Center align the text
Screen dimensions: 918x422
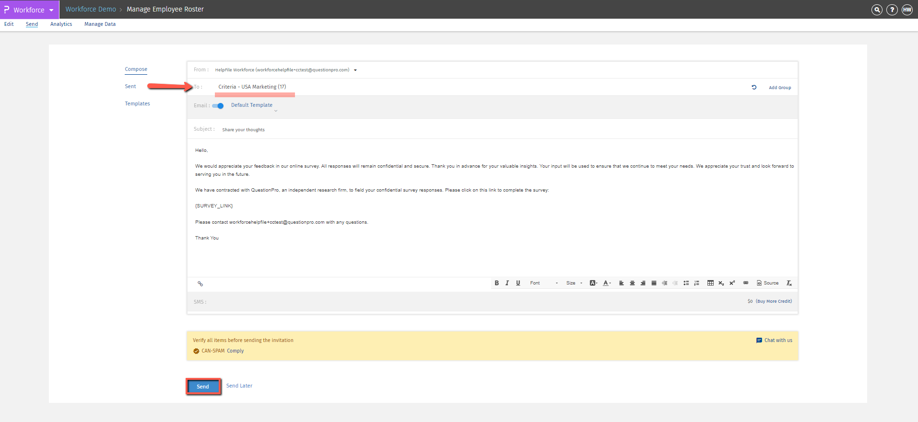[x=632, y=283]
